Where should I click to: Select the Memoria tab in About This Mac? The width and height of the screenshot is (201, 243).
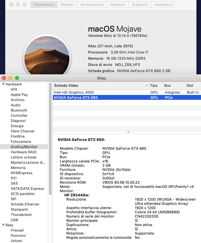click(117, 5)
